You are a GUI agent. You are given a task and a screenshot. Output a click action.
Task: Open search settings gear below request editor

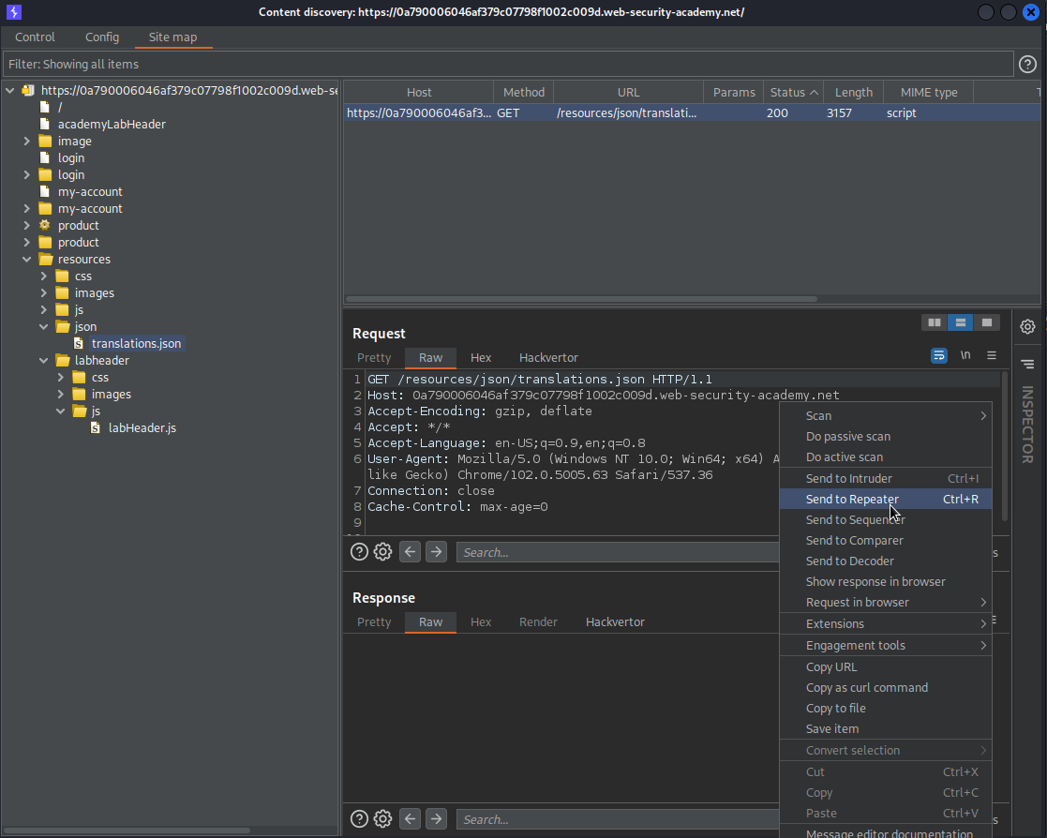tap(382, 552)
